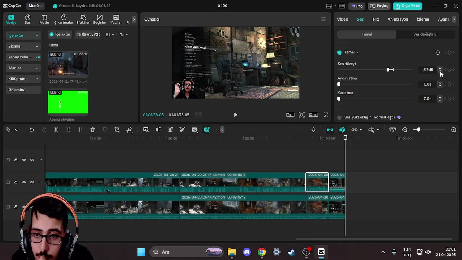Viewport: 462px width, 260px height.
Task: Click the Dışa Aktar export button
Action: click(x=407, y=6)
